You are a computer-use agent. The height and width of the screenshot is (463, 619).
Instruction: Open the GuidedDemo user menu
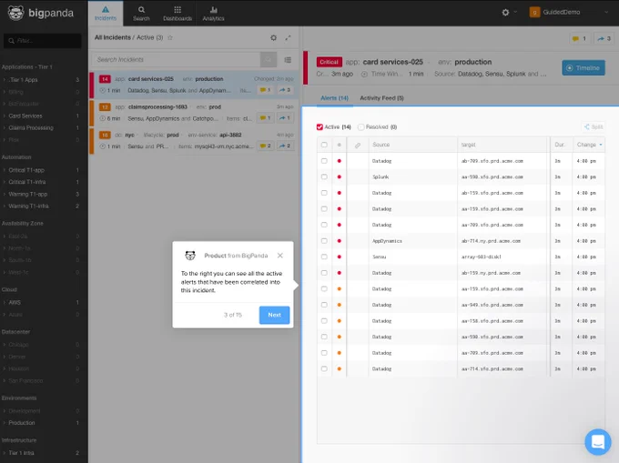568,12
